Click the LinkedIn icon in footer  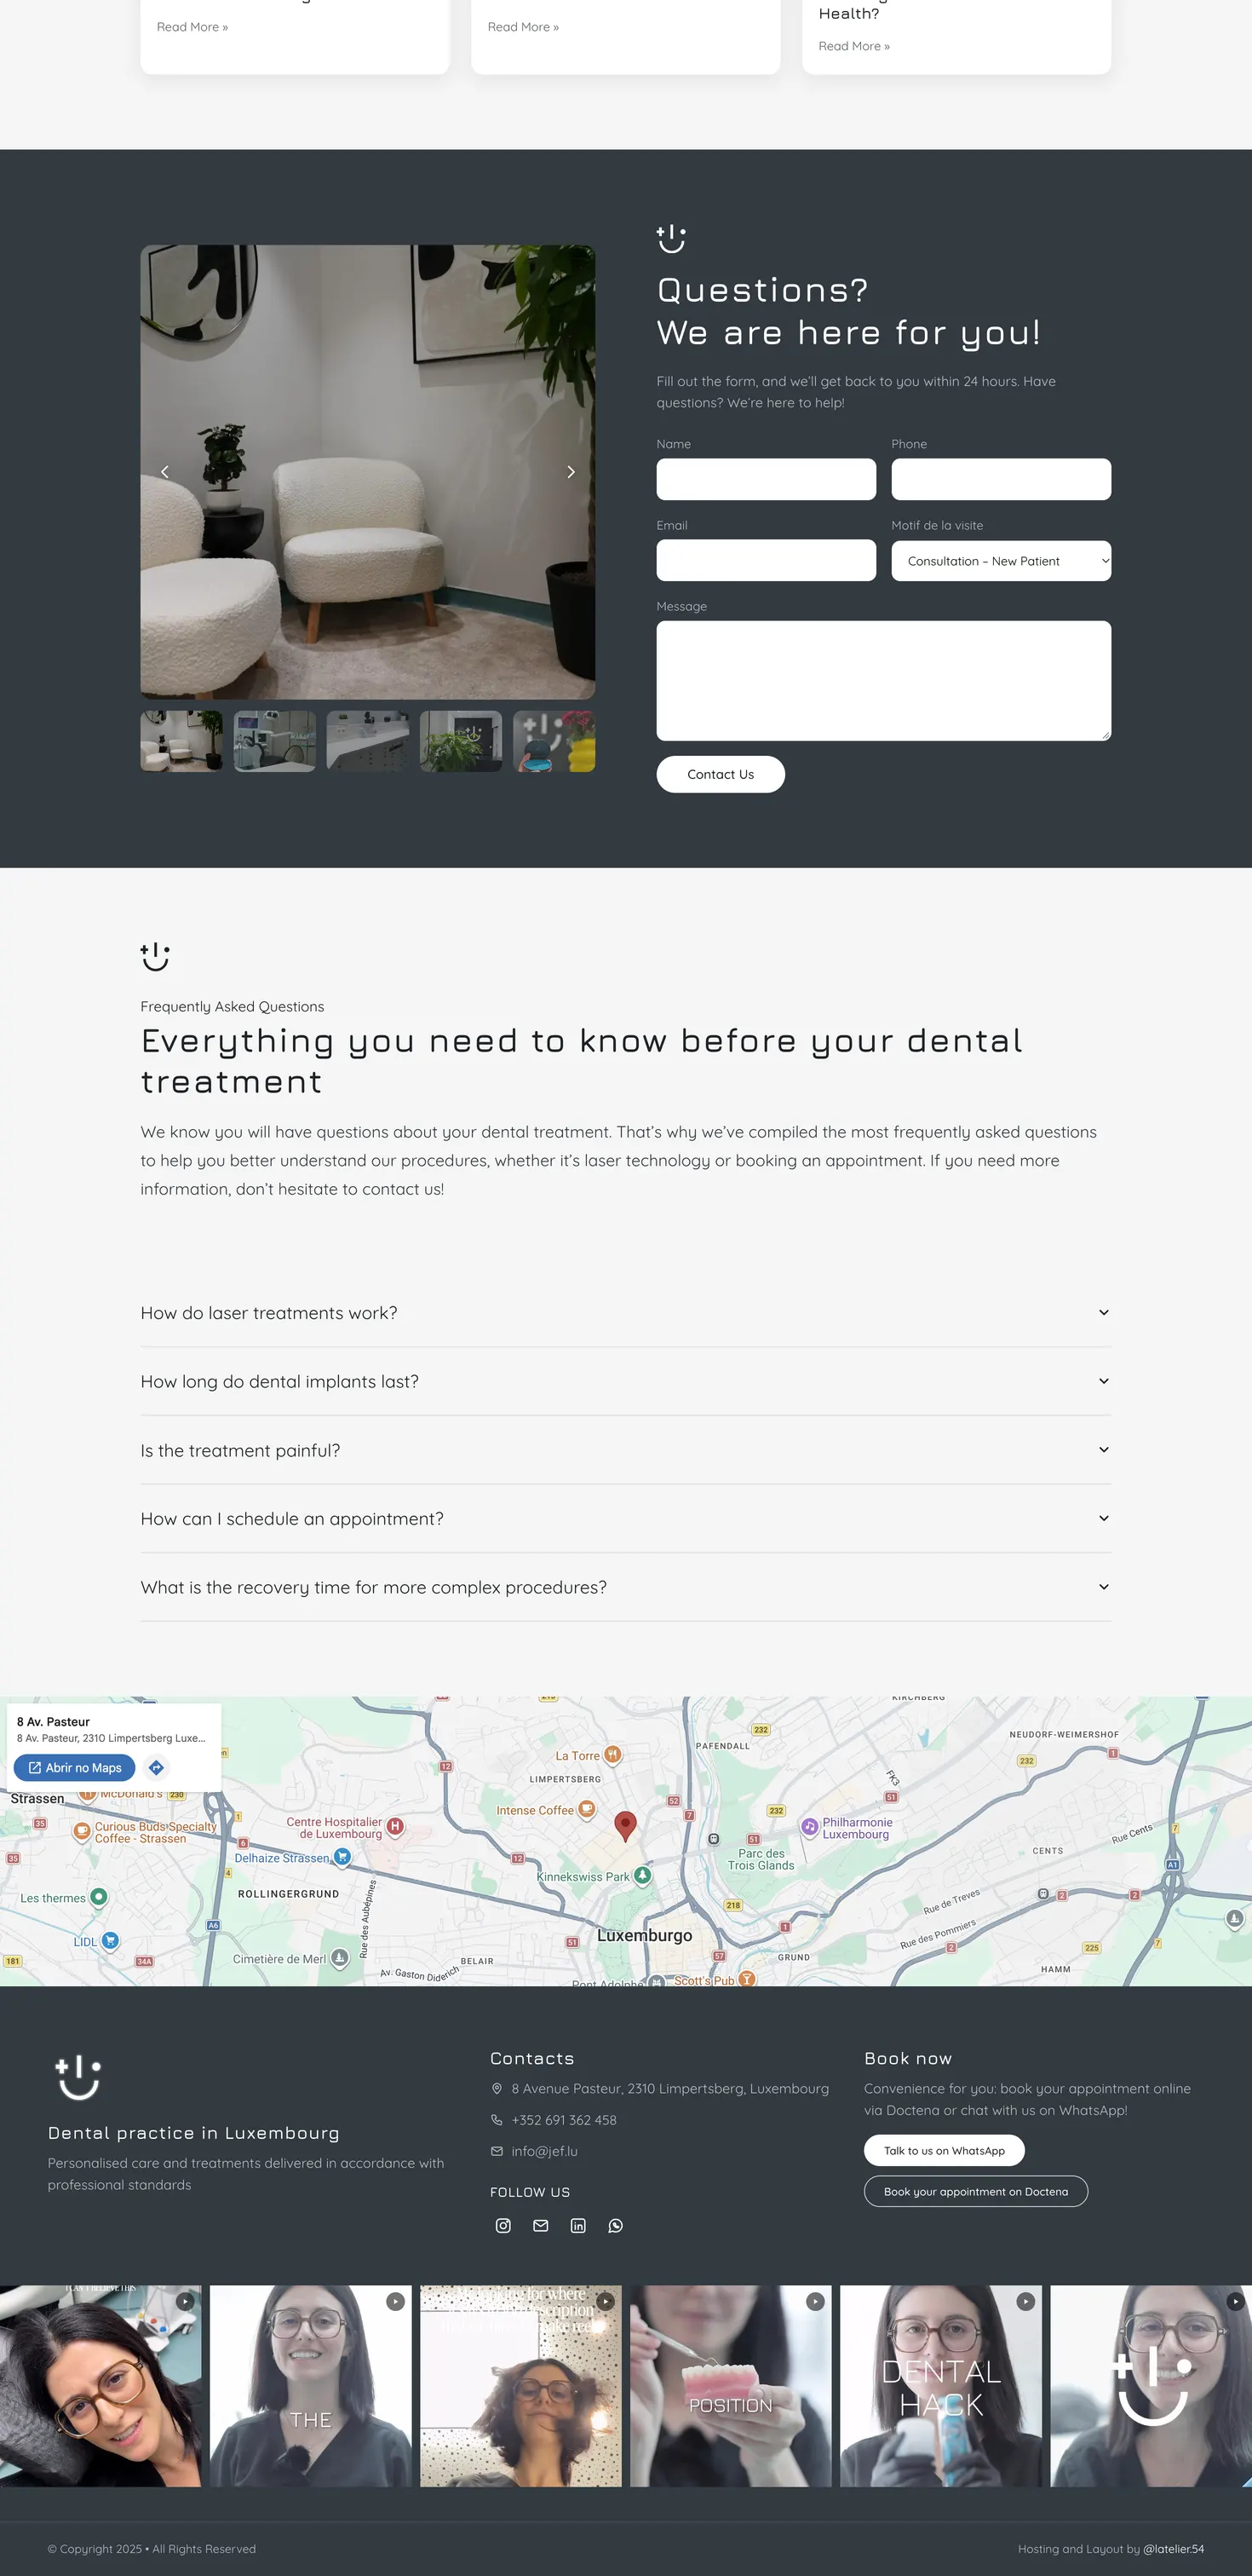click(x=577, y=2225)
